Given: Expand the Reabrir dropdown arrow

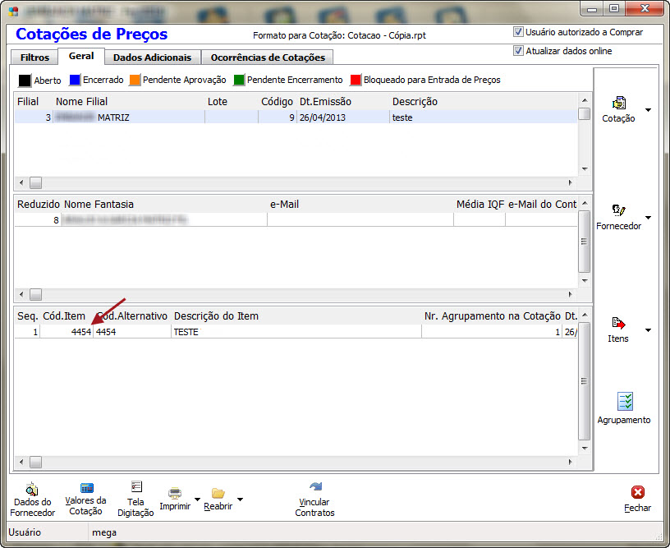Looking at the screenshot, I should (240, 499).
